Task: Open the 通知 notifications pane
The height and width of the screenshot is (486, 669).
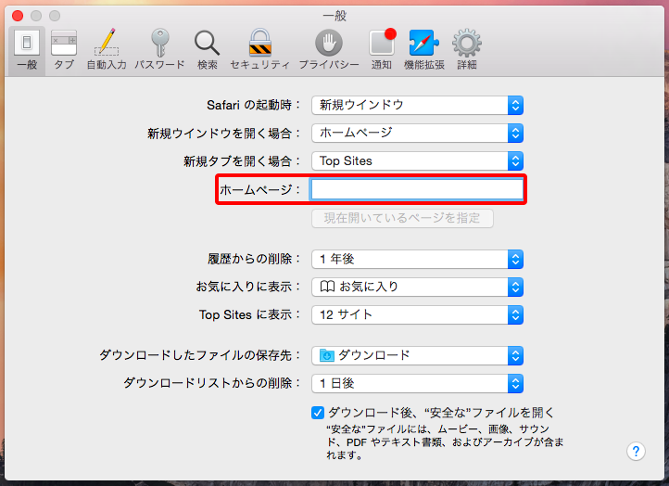Action: [382, 50]
